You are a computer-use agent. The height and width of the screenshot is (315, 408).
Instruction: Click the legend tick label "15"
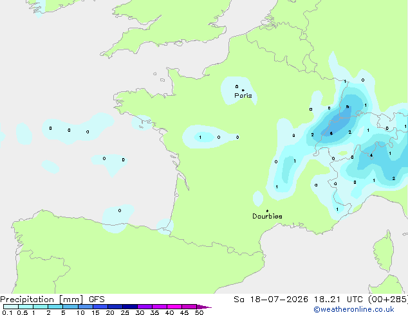click(95, 312)
